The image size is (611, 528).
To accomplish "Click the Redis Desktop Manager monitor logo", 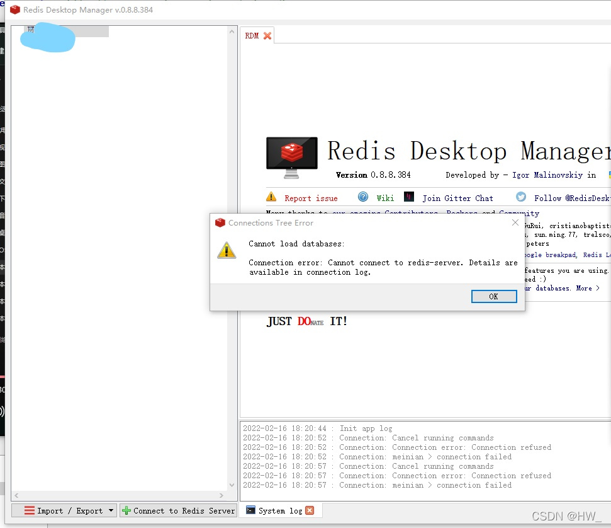I will point(291,154).
